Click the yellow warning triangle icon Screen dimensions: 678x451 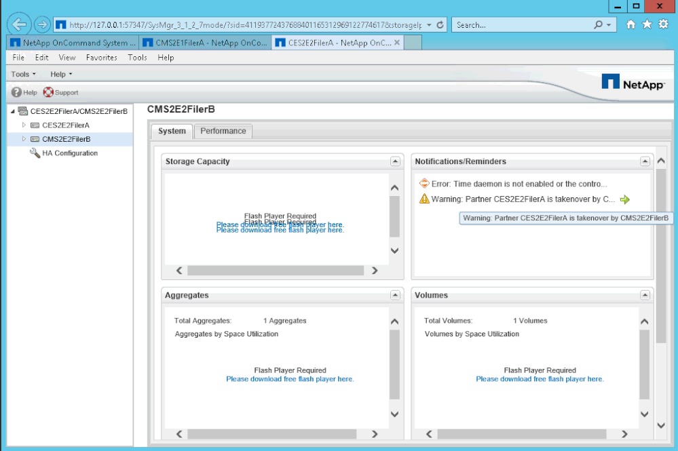[x=424, y=199]
